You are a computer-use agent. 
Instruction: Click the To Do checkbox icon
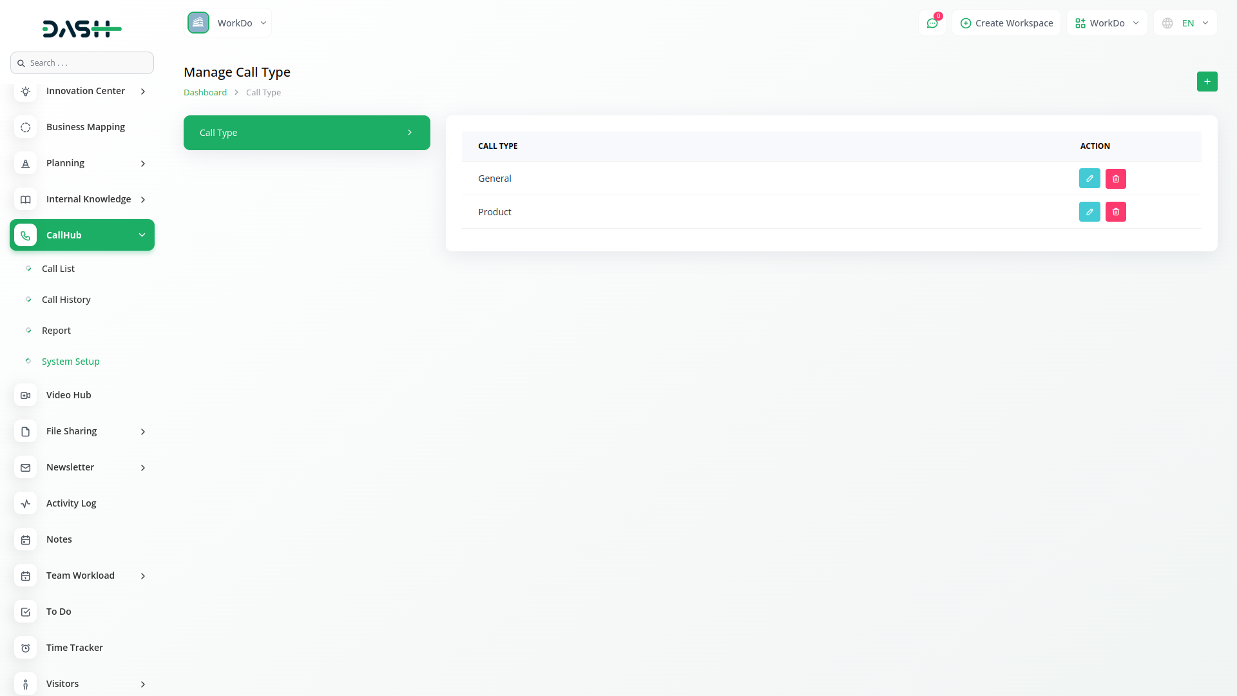(25, 612)
